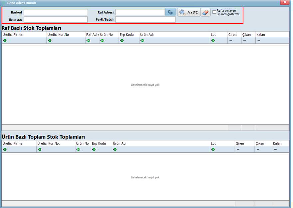Image resolution: width=293 pixels, height=208 pixels.
Task: Click Çıkan equals filter icon in bottom grid
Action: [x=258, y=149]
